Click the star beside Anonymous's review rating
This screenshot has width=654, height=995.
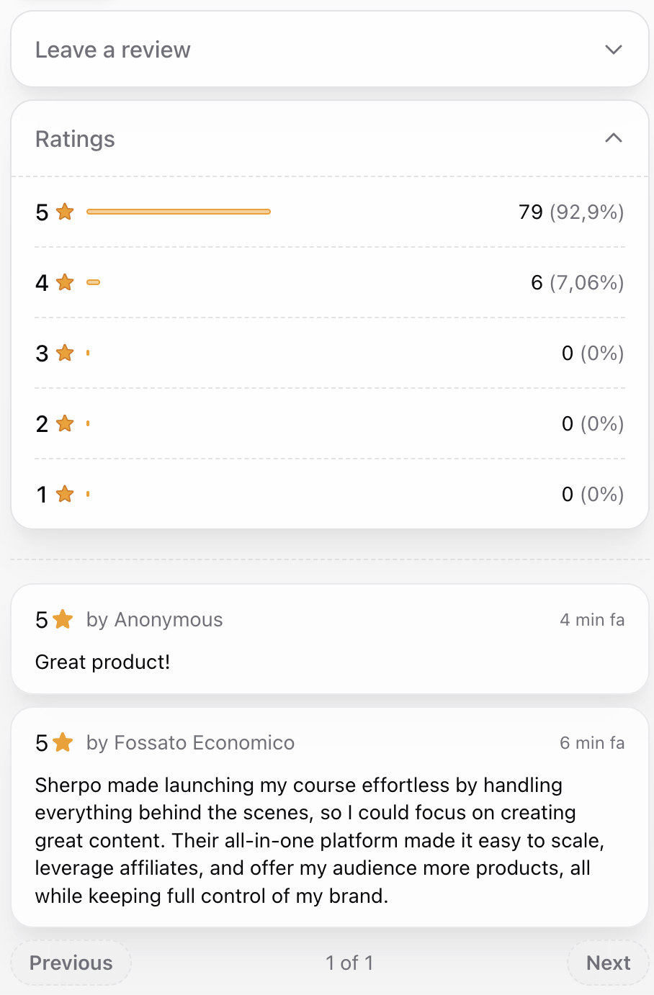pyautogui.click(x=61, y=618)
